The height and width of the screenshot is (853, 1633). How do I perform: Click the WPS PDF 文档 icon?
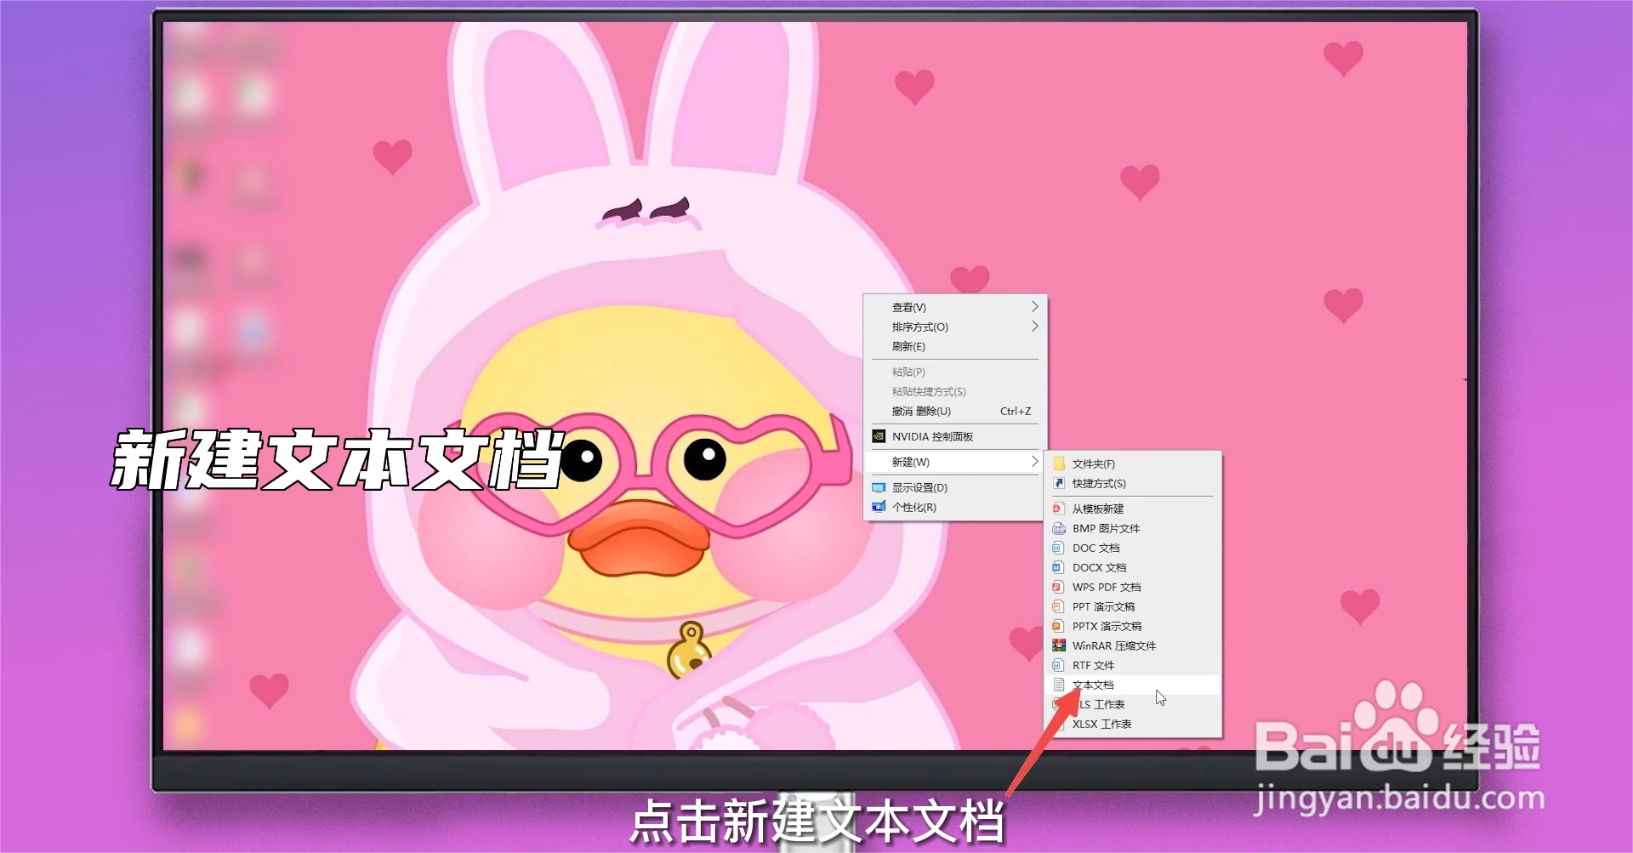1059,587
